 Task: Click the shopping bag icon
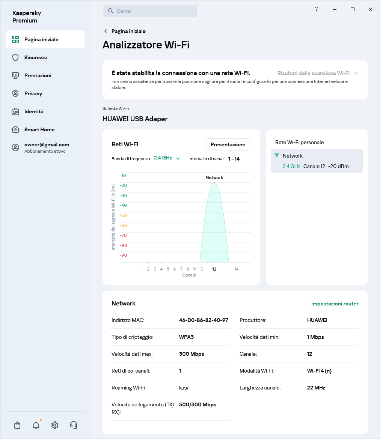tap(17, 425)
